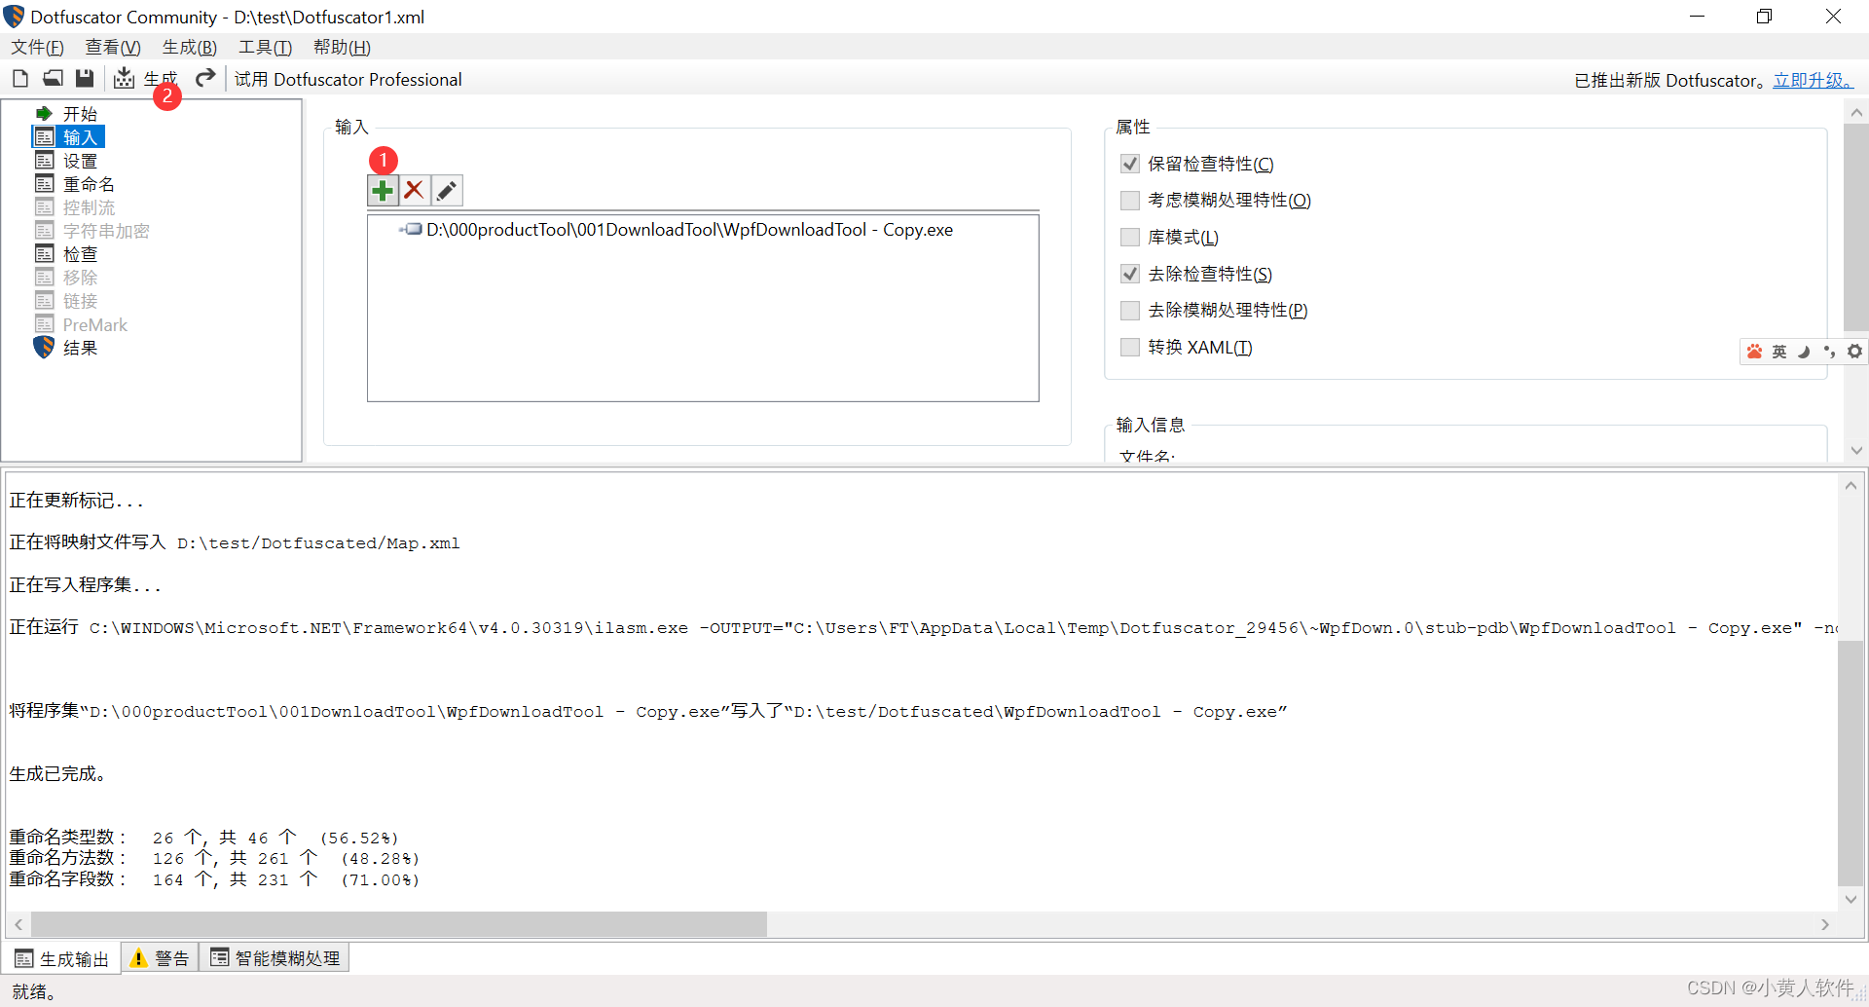Image resolution: width=1869 pixels, height=1007 pixels.
Task: Click the IME punctuation icon
Action: (x=1829, y=352)
